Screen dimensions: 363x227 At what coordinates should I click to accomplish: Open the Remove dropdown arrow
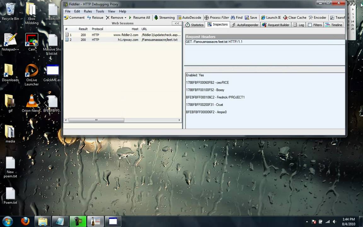125,18
